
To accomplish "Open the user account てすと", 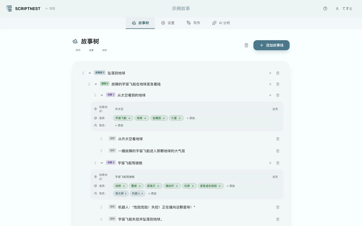I will [344, 9].
